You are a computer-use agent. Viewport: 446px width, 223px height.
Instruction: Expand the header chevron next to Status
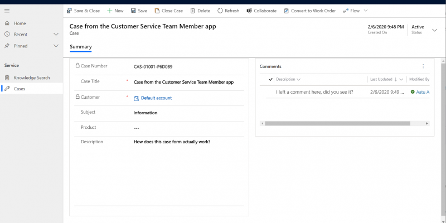click(x=435, y=30)
